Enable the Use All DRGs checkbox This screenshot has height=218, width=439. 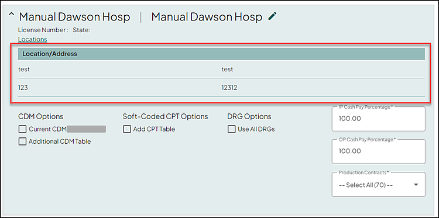232,129
